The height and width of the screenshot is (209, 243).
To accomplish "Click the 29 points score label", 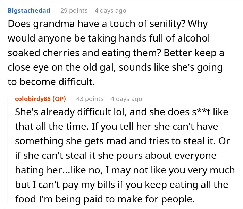I will [74, 11].
